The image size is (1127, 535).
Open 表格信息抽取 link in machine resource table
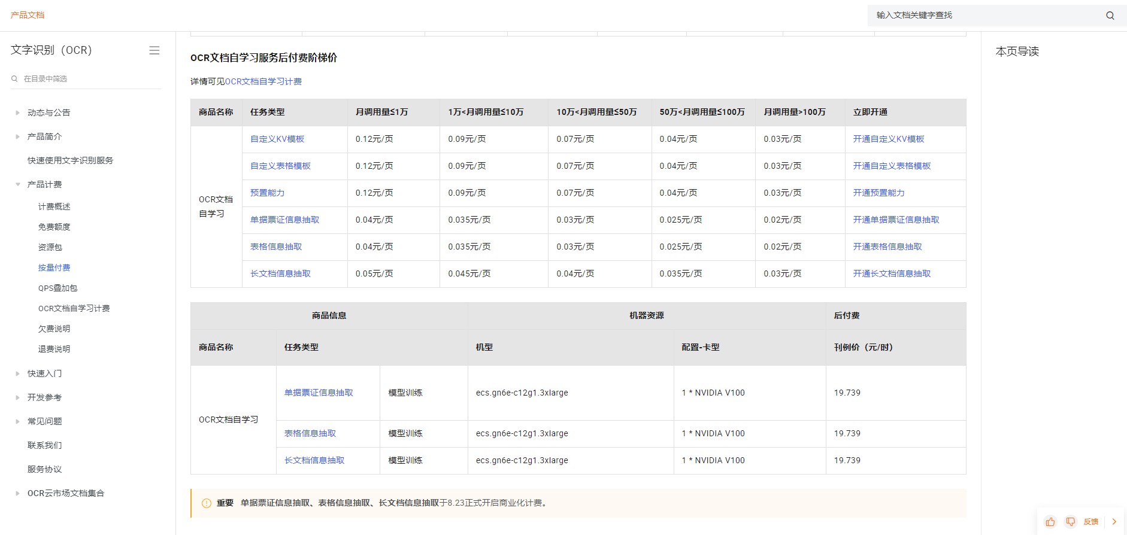pyautogui.click(x=310, y=433)
